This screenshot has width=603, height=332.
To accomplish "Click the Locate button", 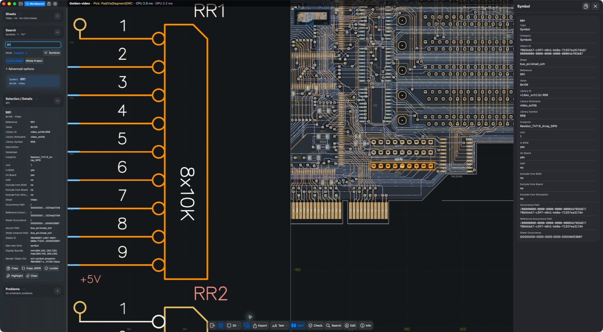I will tap(51, 268).
